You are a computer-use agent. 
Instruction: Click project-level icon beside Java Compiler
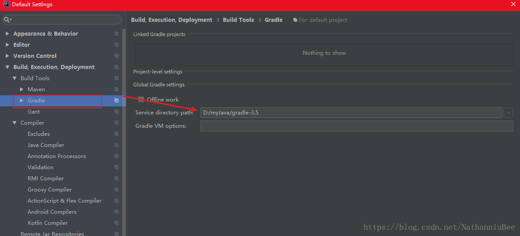tap(116, 145)
